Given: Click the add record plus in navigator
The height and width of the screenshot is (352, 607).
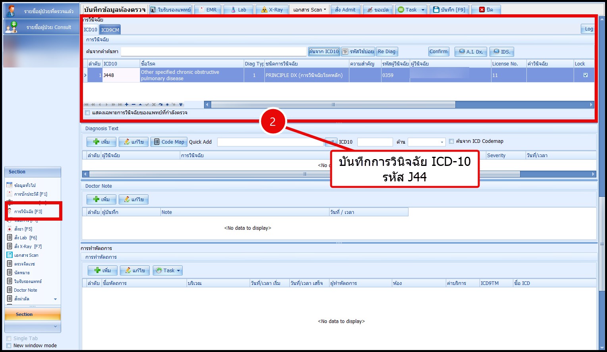Looking at the screenshot, I should click(127, 105).
